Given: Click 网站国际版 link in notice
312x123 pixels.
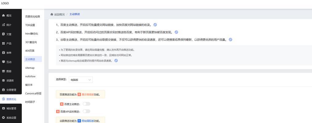Looking at the screenshot, I should [x=88, y=121].
